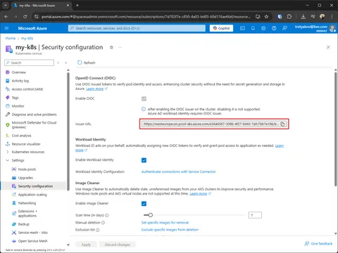
Task: Click Authenticate connections with Service Connector
Action: pos(178,171)
